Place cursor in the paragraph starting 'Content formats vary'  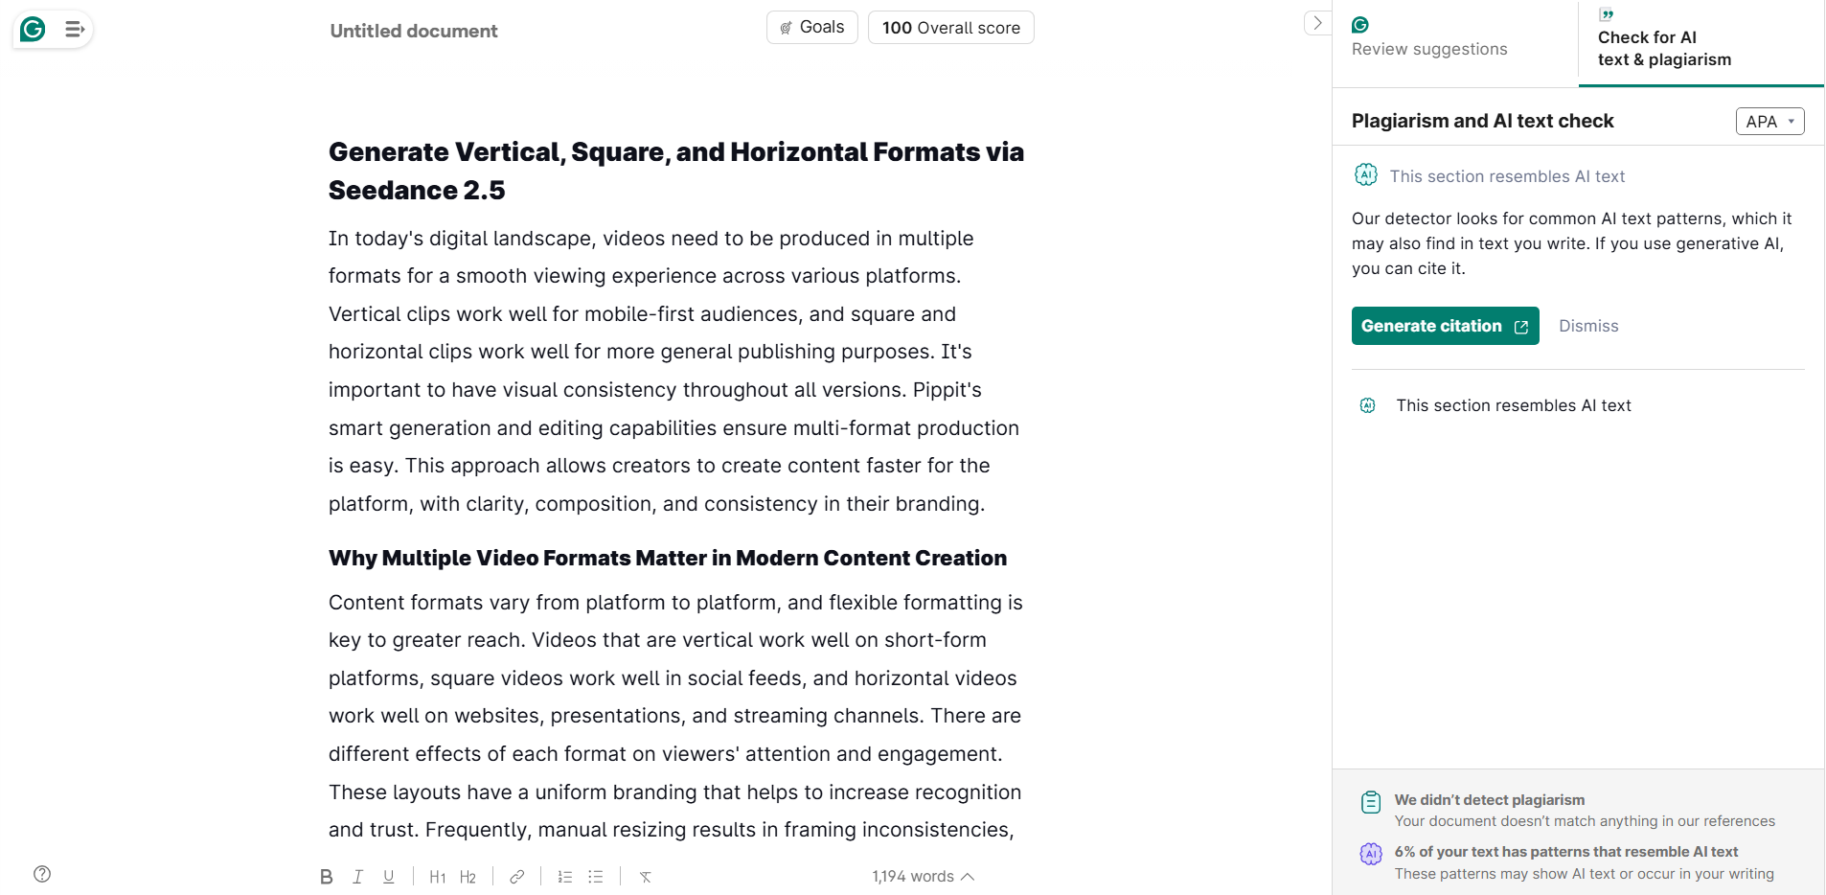pos(675,716)
